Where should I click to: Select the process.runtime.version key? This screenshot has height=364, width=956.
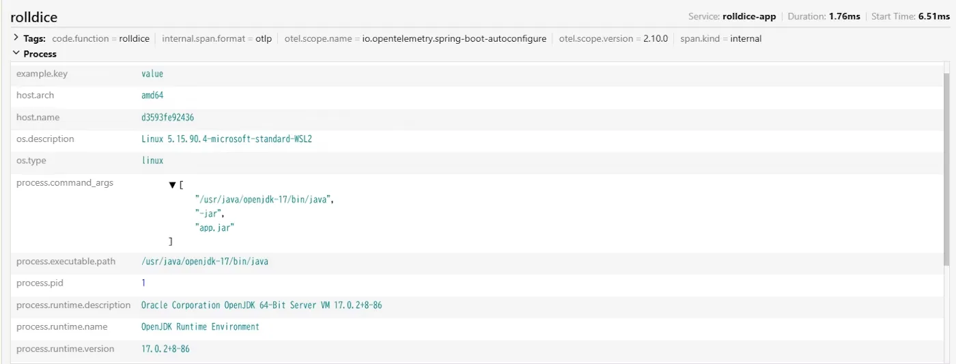pos(66,349)
